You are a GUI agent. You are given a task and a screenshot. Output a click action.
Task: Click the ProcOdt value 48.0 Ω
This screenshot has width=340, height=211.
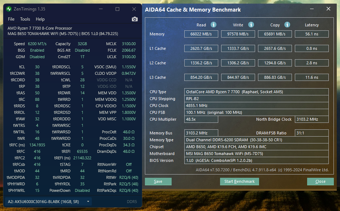129,132
